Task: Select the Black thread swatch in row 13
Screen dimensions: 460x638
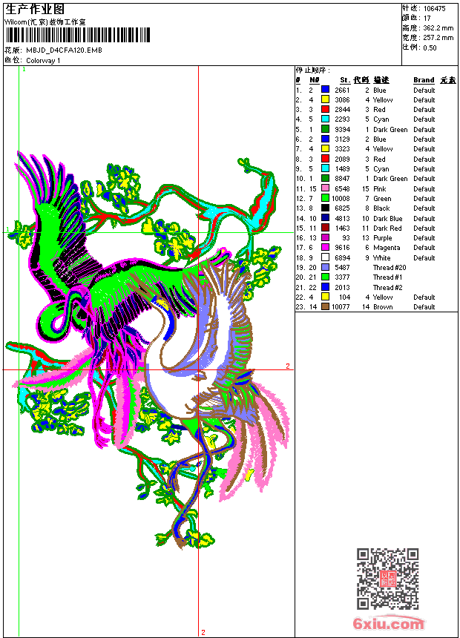Action: 325,208
